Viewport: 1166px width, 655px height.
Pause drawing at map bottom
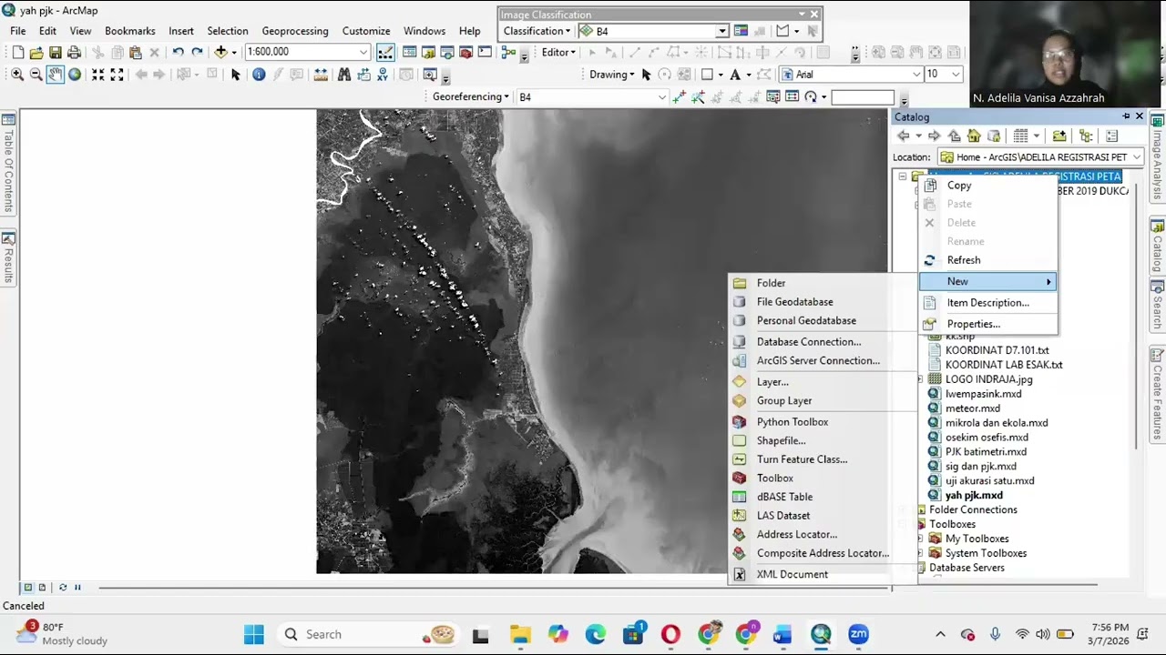pos(77,588)
